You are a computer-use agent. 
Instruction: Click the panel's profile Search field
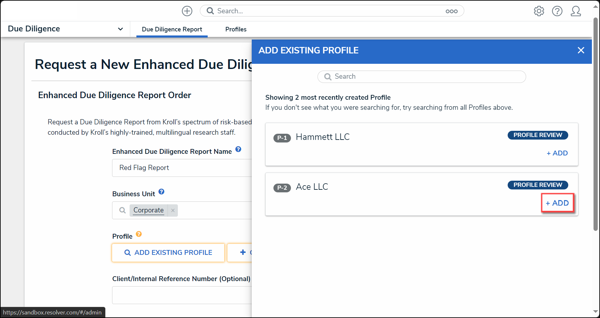[421, 77]
